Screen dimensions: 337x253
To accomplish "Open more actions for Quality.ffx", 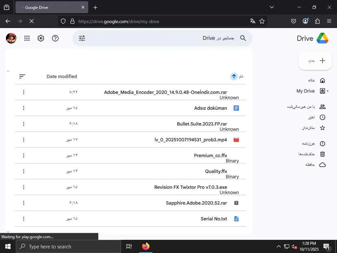I will coord(24,171).
